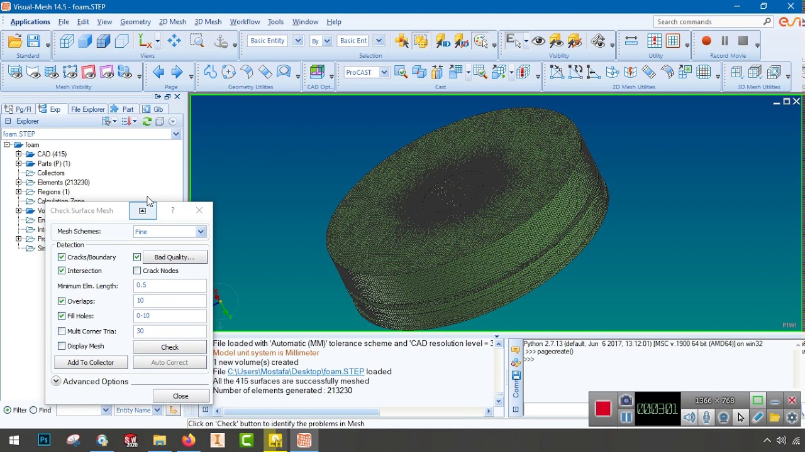The image size is (805, 452).
Task: Select the Filter radio button
Action: click(x=8, y=410)
